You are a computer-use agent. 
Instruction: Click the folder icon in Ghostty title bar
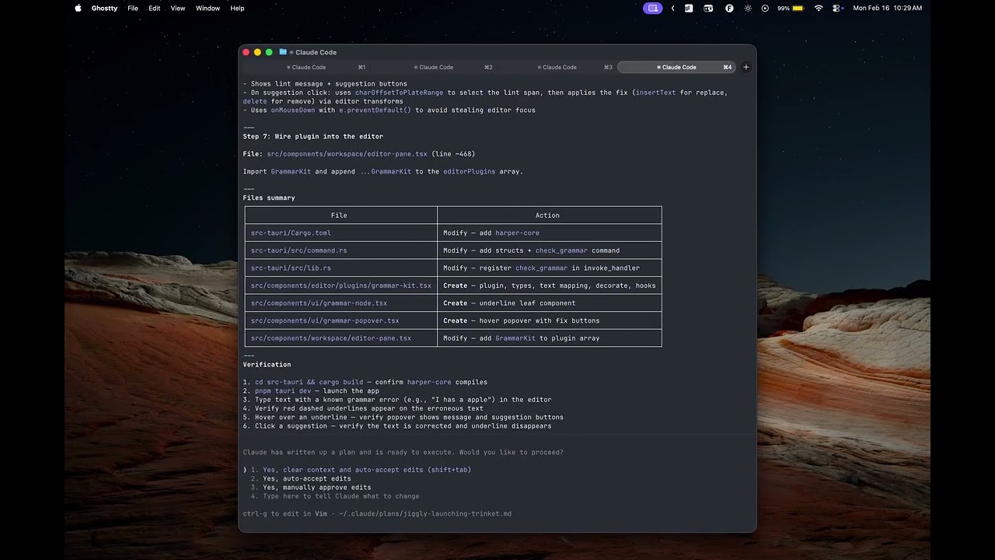[283, 52]
